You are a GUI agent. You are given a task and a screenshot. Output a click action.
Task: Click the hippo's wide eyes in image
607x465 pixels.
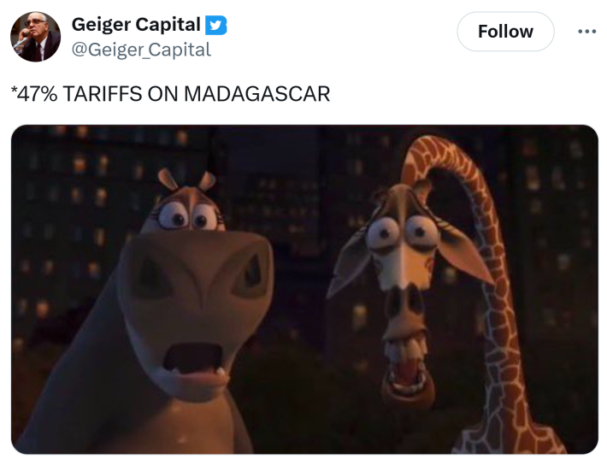(188, 216)
